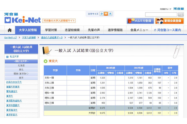Open the 学習対策 menu
187x124 pixels.
[x=51, y=30]
